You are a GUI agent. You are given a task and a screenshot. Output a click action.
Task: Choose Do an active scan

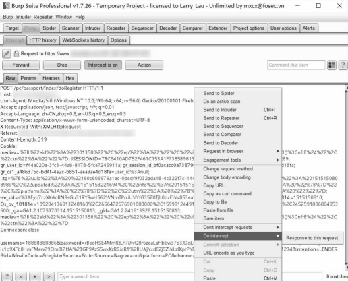pyautogui.click(x=238, y=102)
